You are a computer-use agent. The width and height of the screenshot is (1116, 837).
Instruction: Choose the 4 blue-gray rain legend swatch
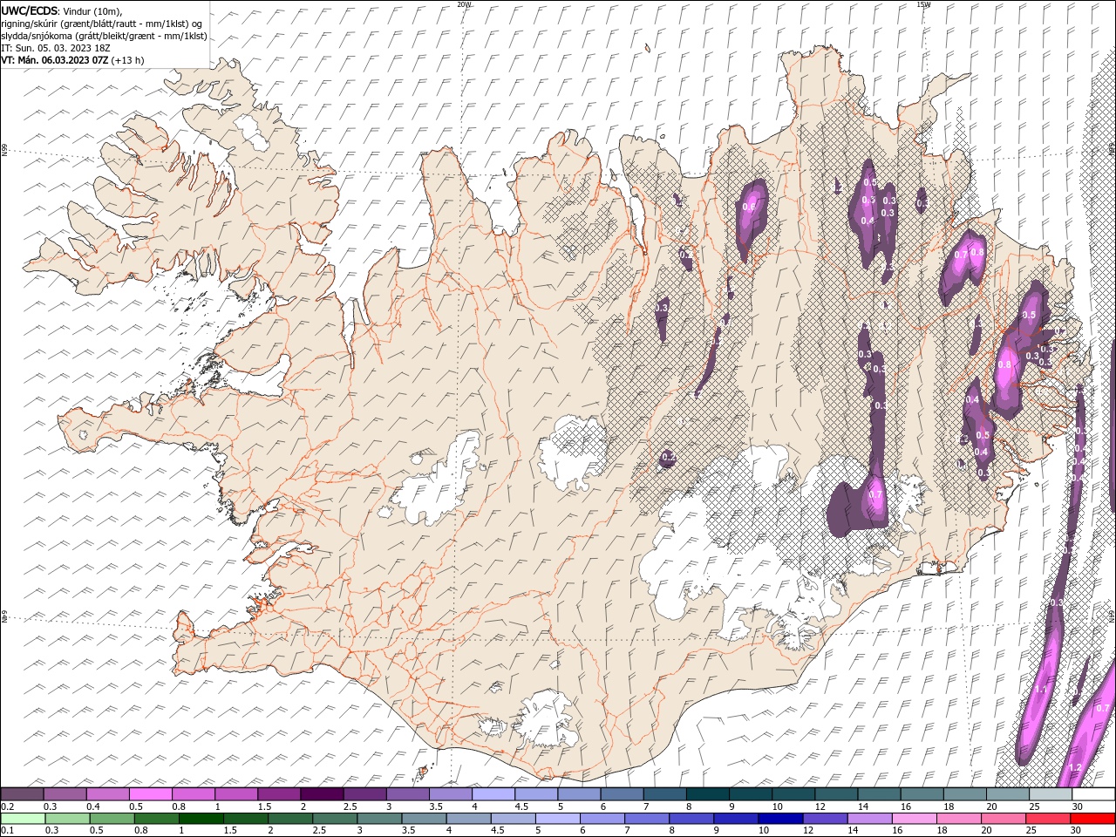coord(467,819)
